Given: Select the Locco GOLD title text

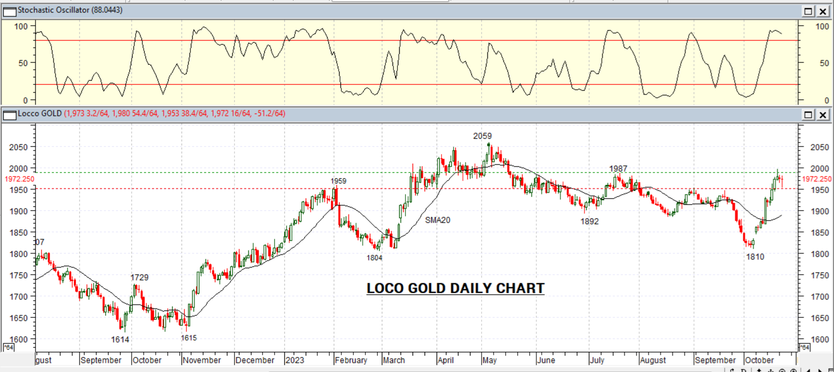Looking at the screenshot, I should click(x=40, y=113).
